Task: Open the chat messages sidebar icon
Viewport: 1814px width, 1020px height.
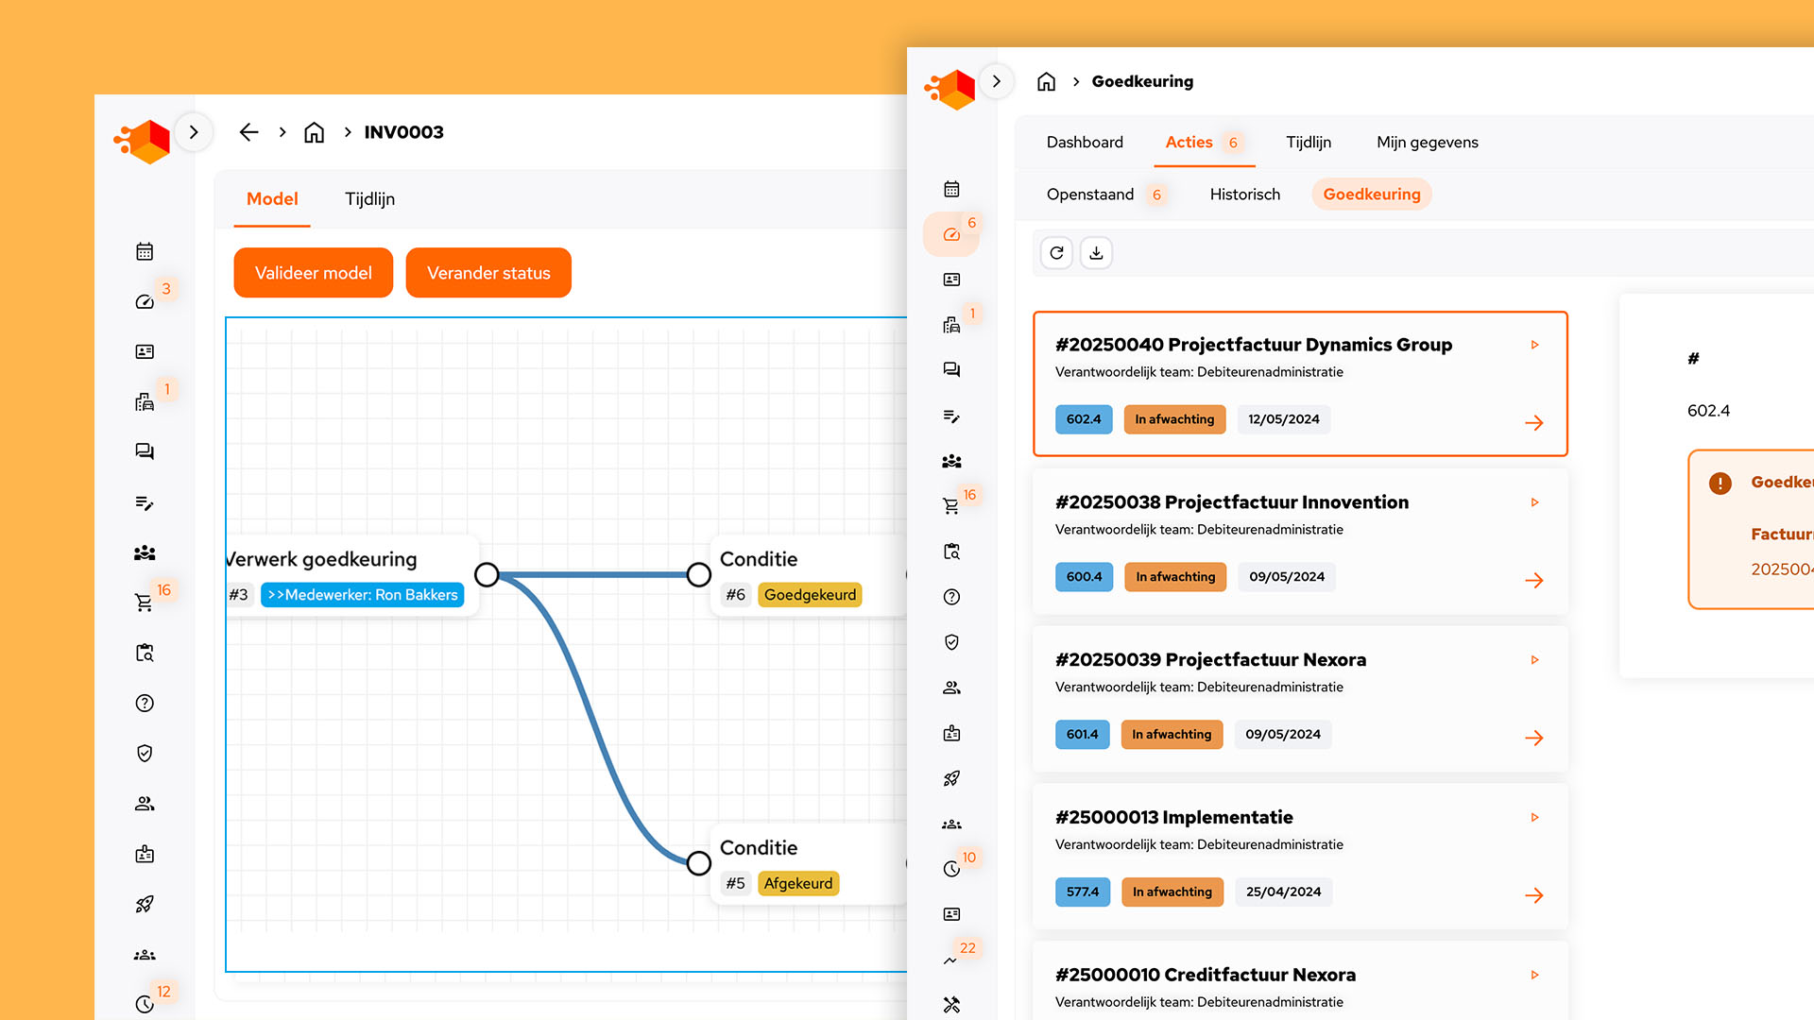Action: (x=951, y=369)
